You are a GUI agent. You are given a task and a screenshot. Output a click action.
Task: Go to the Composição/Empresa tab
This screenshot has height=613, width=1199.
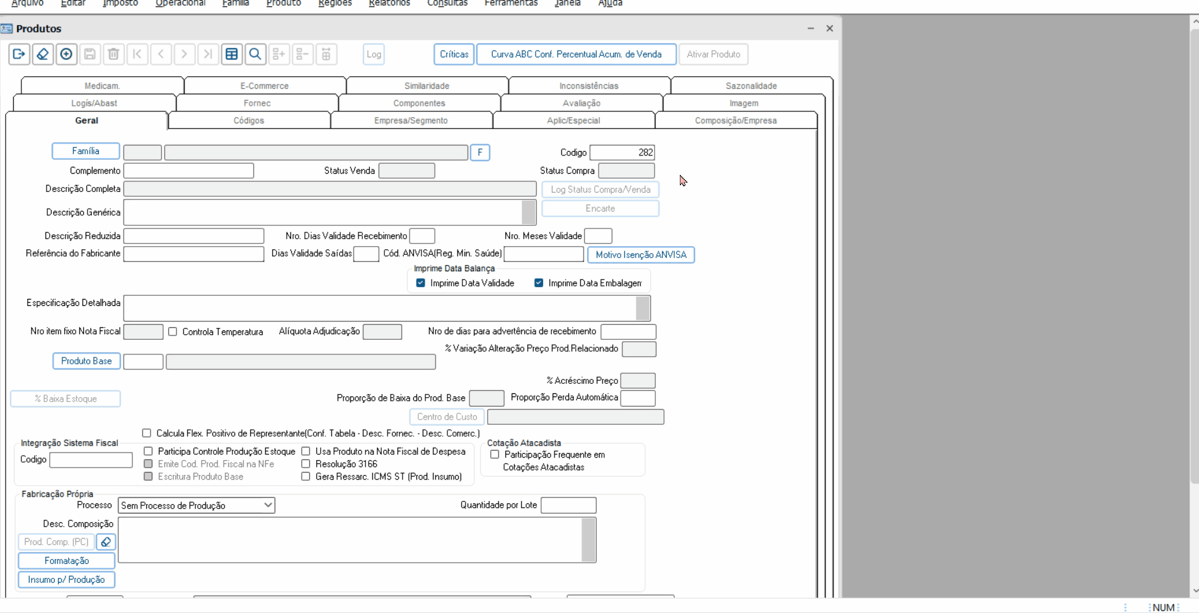736,120
